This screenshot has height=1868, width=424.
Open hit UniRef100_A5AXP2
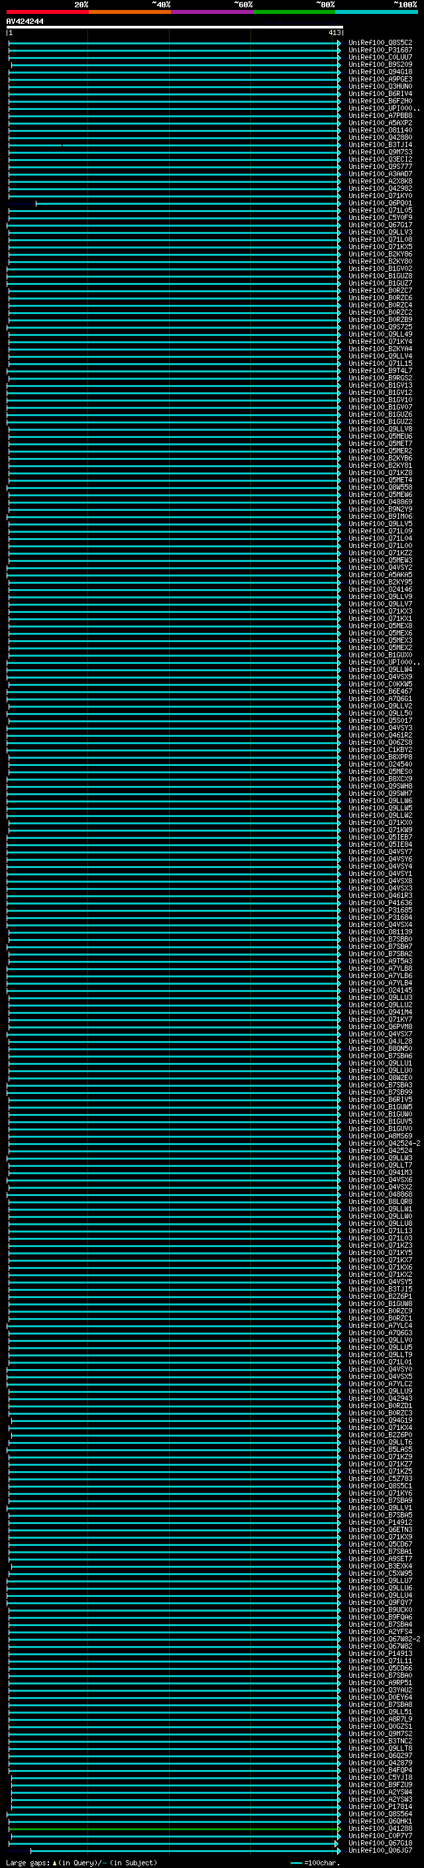pyautogui.click(x=380, y=123)
